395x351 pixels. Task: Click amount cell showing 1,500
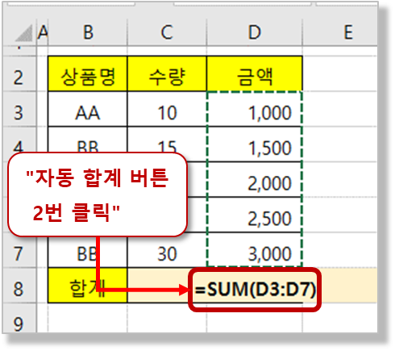pyautogui.click(x=255, y=144)
